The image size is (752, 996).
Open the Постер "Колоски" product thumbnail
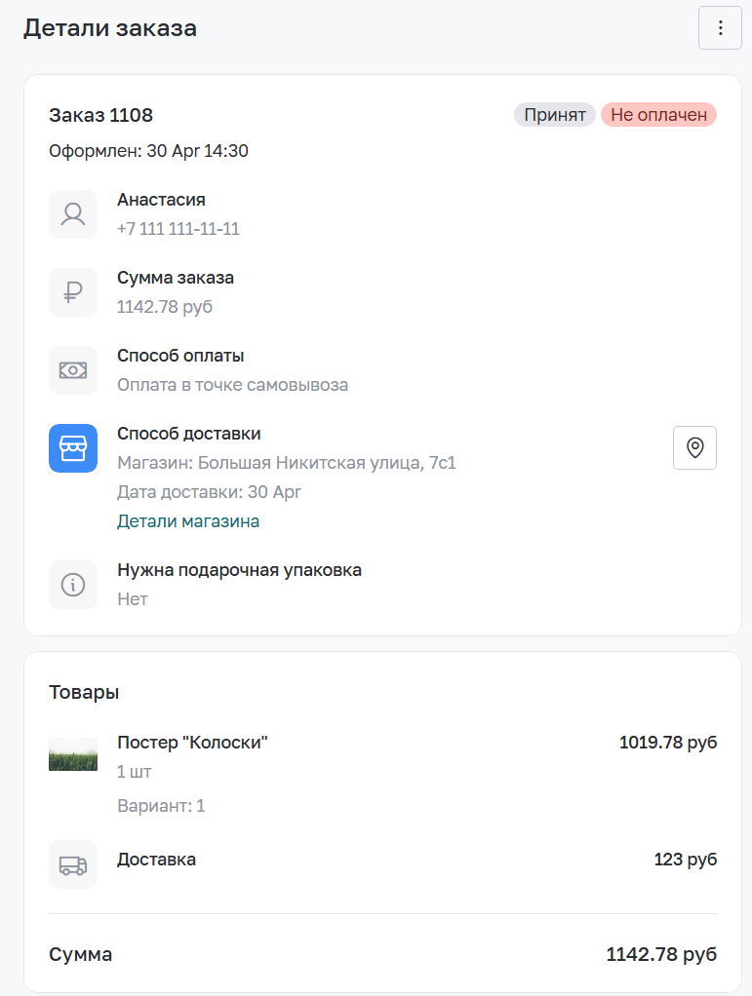tap(73, 754)
